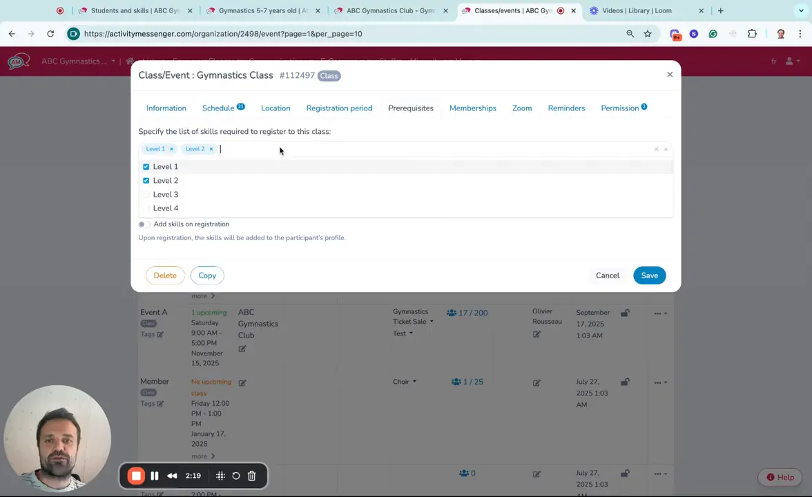Click the Loom restart recording icon

(x=236, y=476)
